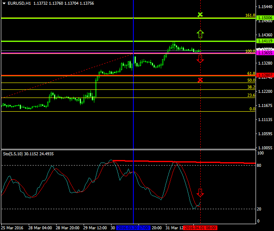Viewport: 274px width, 231px height.
Task: Click the green up arrow on chart
Action: click(200, 33)
